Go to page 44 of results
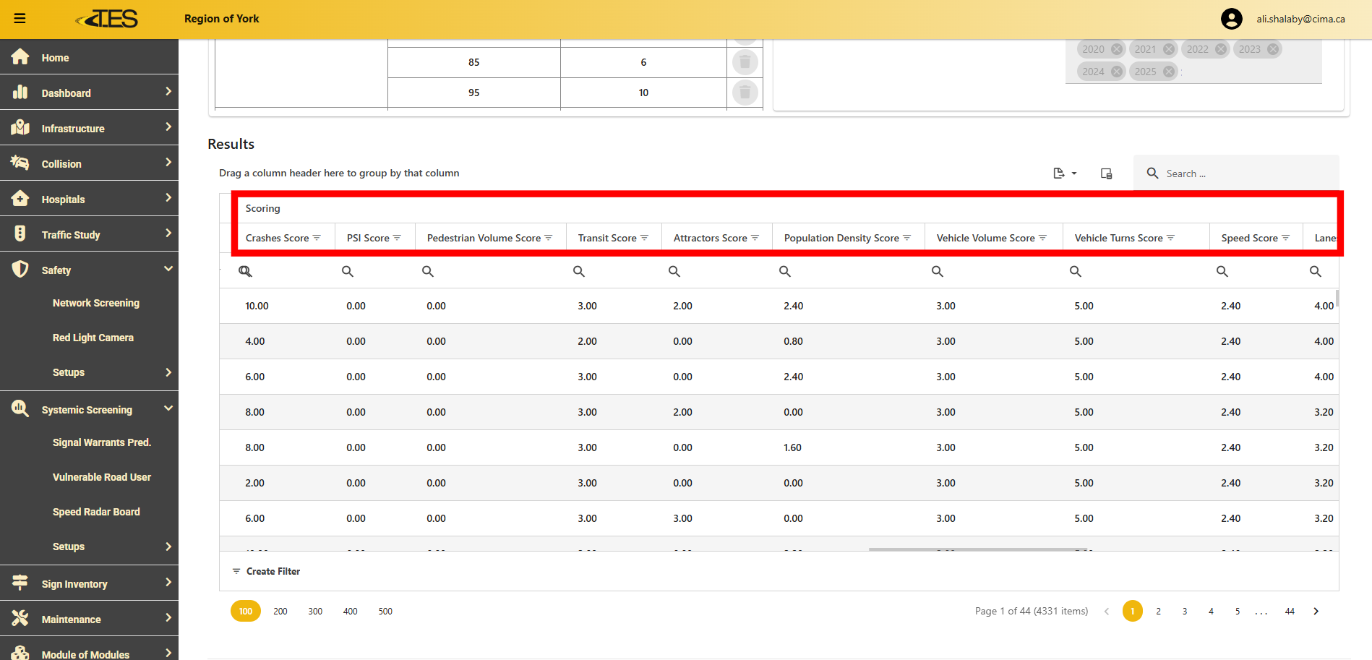1372x660 pixels. click(1290, 612)
